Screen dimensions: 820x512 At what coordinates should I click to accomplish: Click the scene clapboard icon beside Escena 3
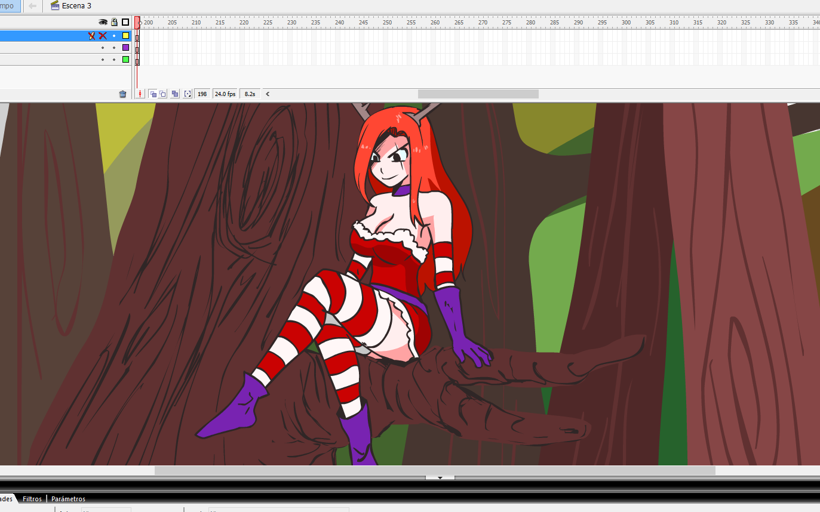coord(55,6)
